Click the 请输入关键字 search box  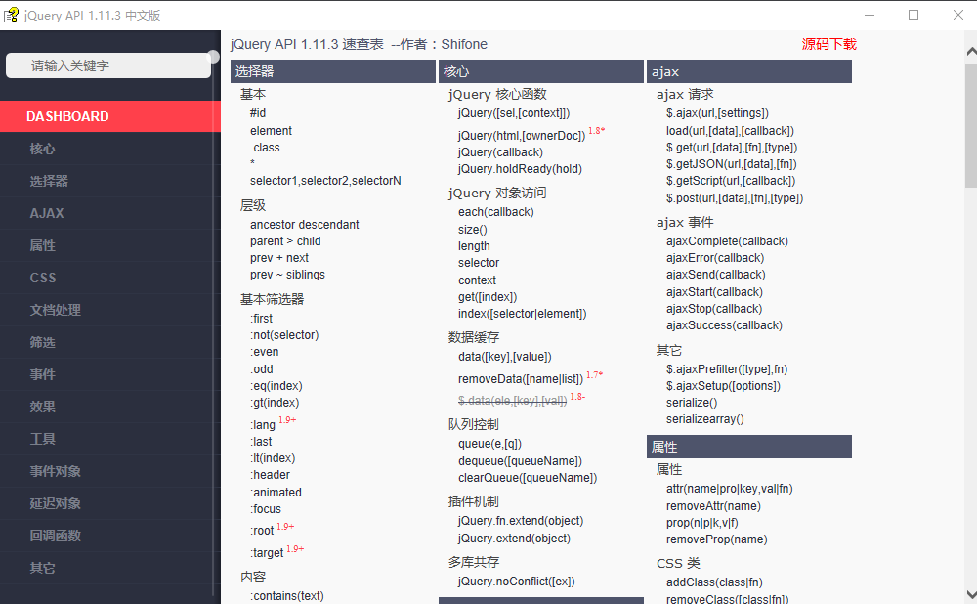click(x=110, y=65)
